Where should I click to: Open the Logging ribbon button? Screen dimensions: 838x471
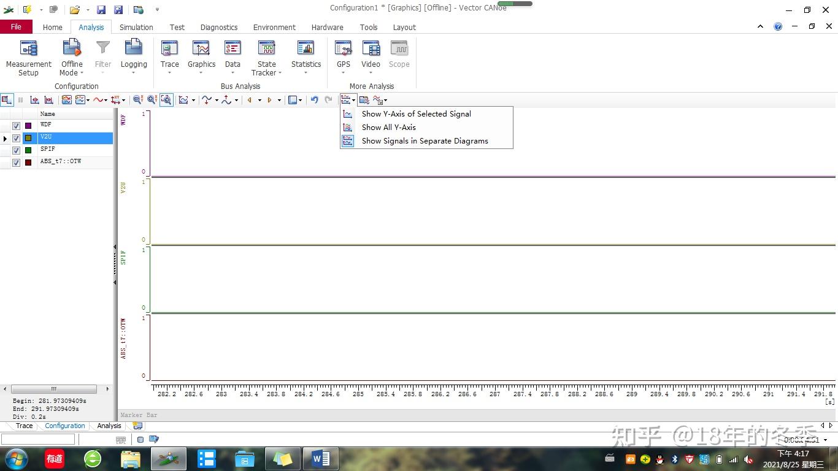[x=134, y=58]
